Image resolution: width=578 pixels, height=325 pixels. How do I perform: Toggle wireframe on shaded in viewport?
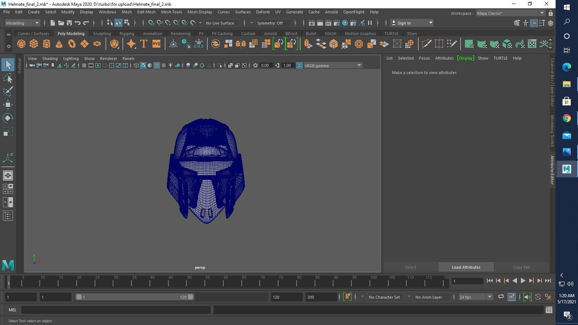point(157,65)
